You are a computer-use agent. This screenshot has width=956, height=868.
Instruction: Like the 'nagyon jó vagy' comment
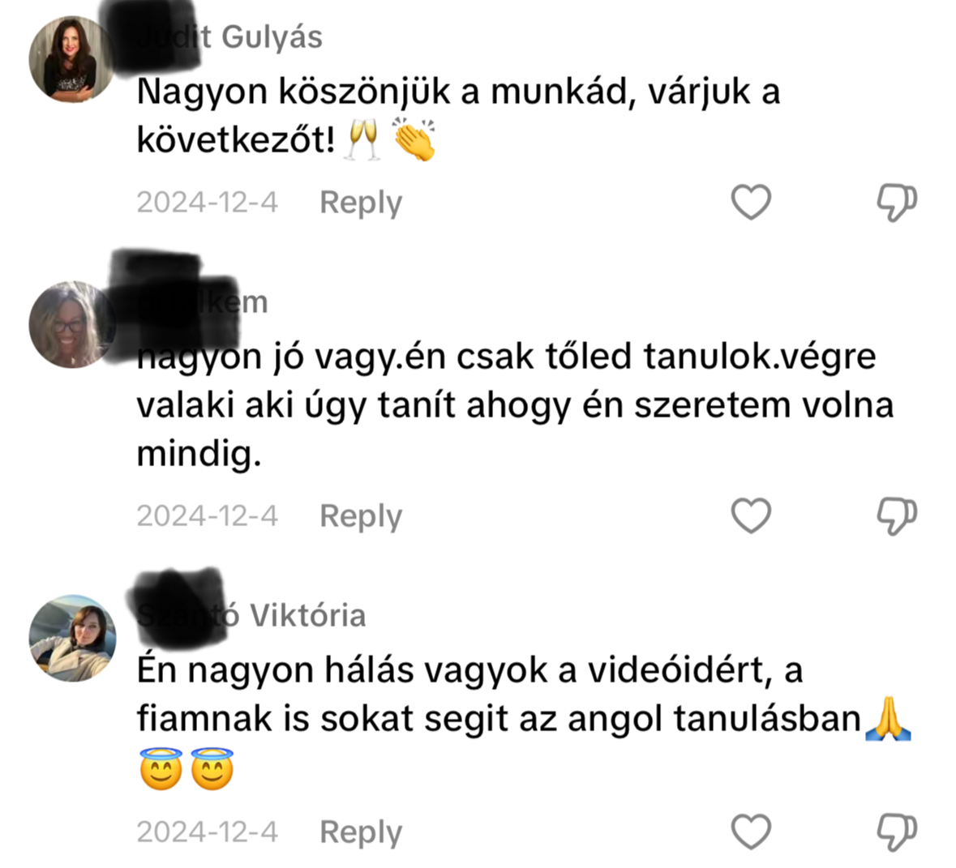(x=751, y=515)
